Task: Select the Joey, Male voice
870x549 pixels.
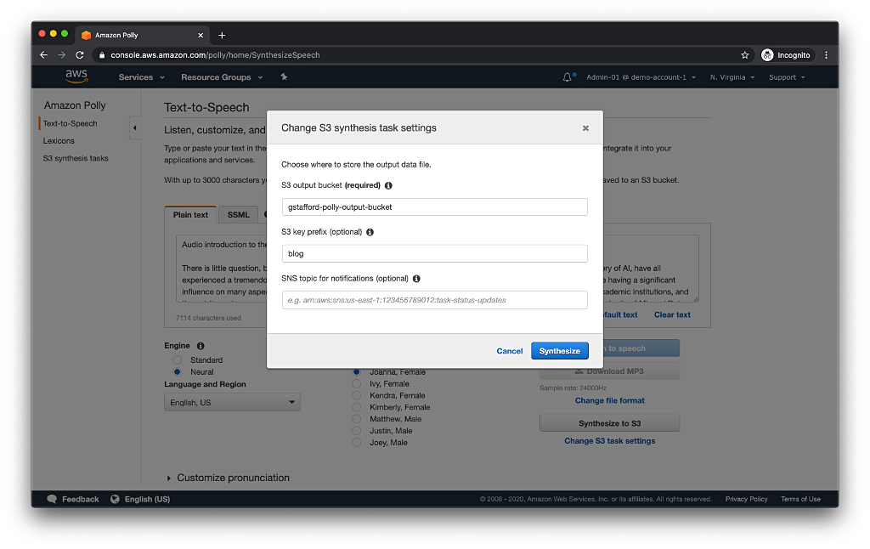Action: click(357, 443)
